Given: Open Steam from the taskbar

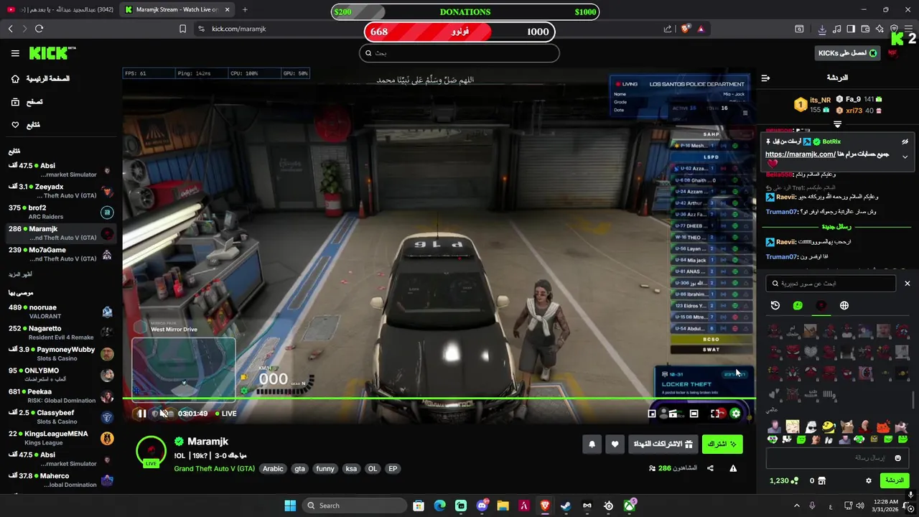Looking at the screenshot, I should 566,506.
